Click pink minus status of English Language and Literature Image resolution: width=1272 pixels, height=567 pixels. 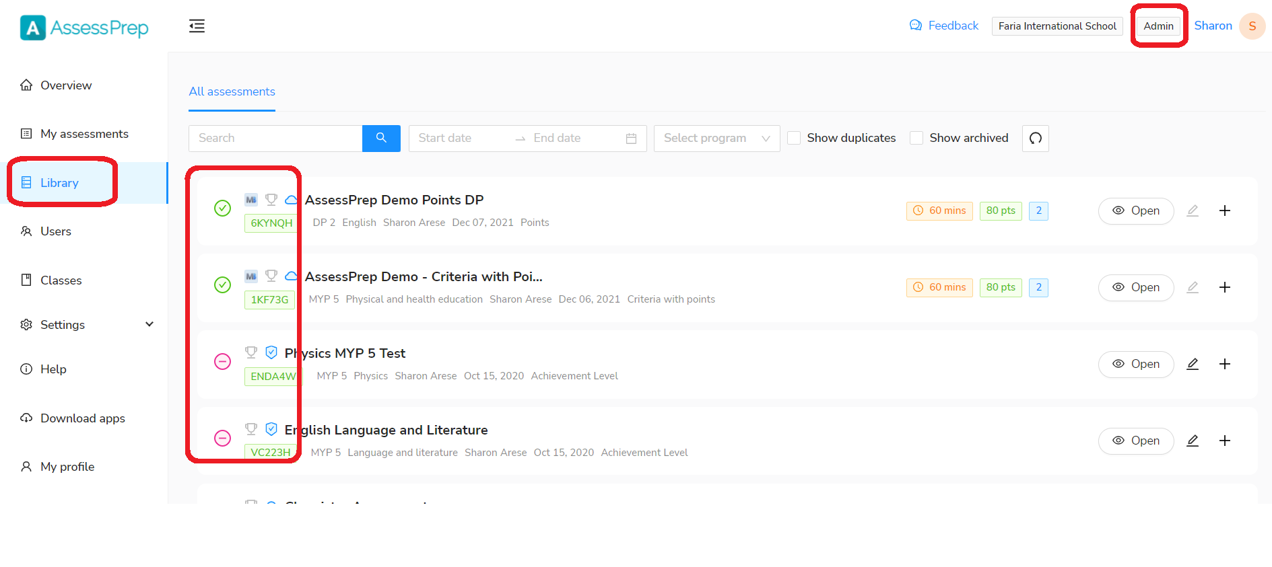tap(222, 439)
